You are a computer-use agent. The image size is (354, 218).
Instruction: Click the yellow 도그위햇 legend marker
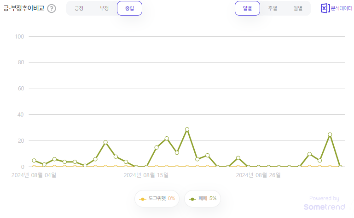(x=142, y=199)
